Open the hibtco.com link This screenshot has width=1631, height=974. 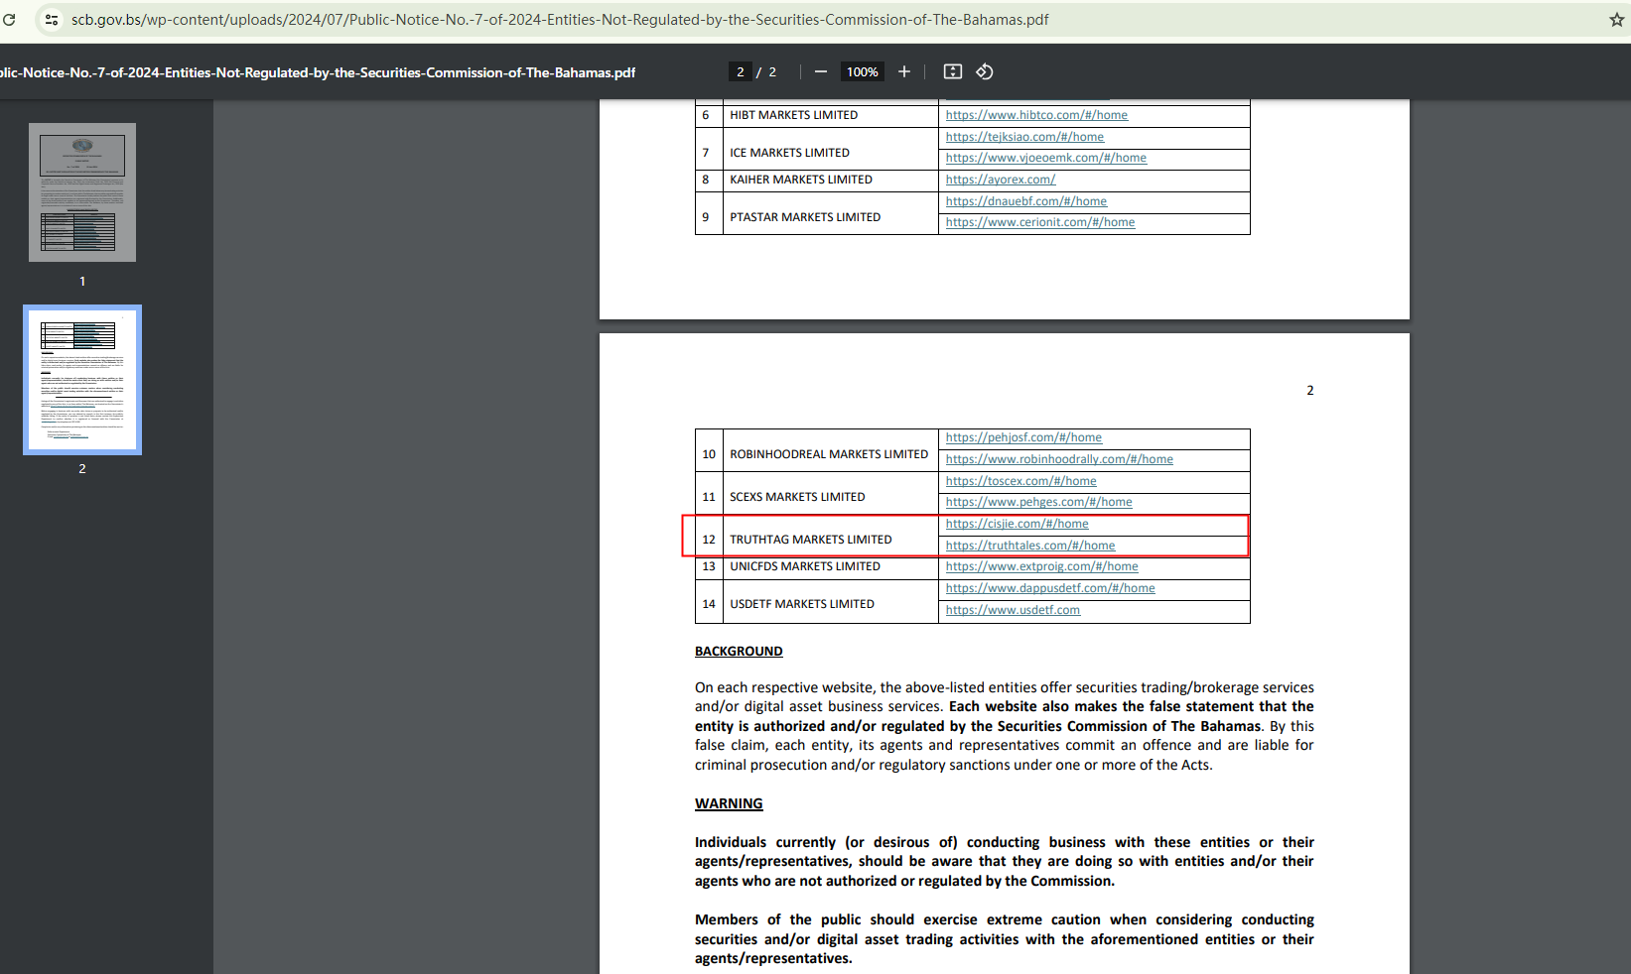[x=1036, y=115]
